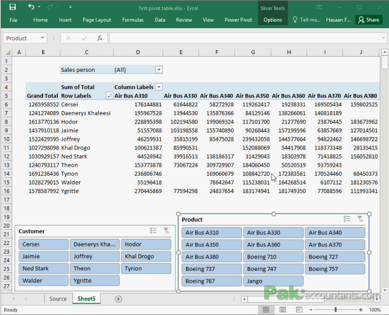
Task: Click the Insert Function fx icon
Action: [100, 38]
